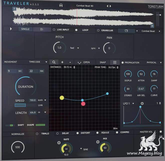Open the pan sync dropdown
Screen dimensions: 165x161
(99, 48)
